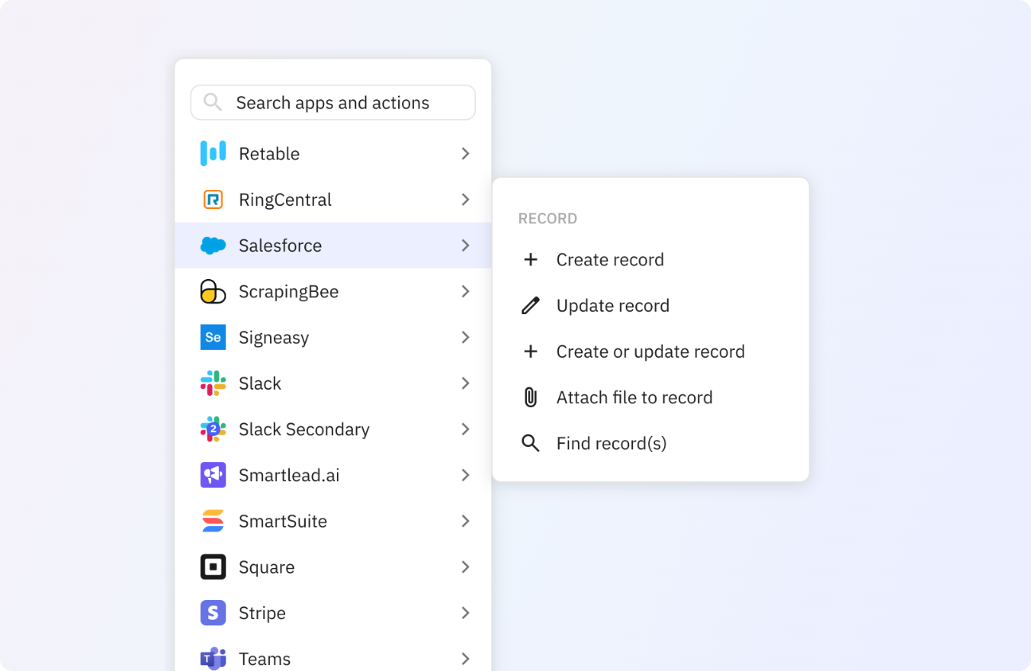Expand the Slack Secondary row chevron

point(465,429)
